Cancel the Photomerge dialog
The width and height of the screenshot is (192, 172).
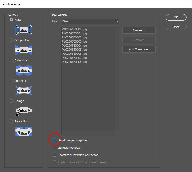click(176, 27)
